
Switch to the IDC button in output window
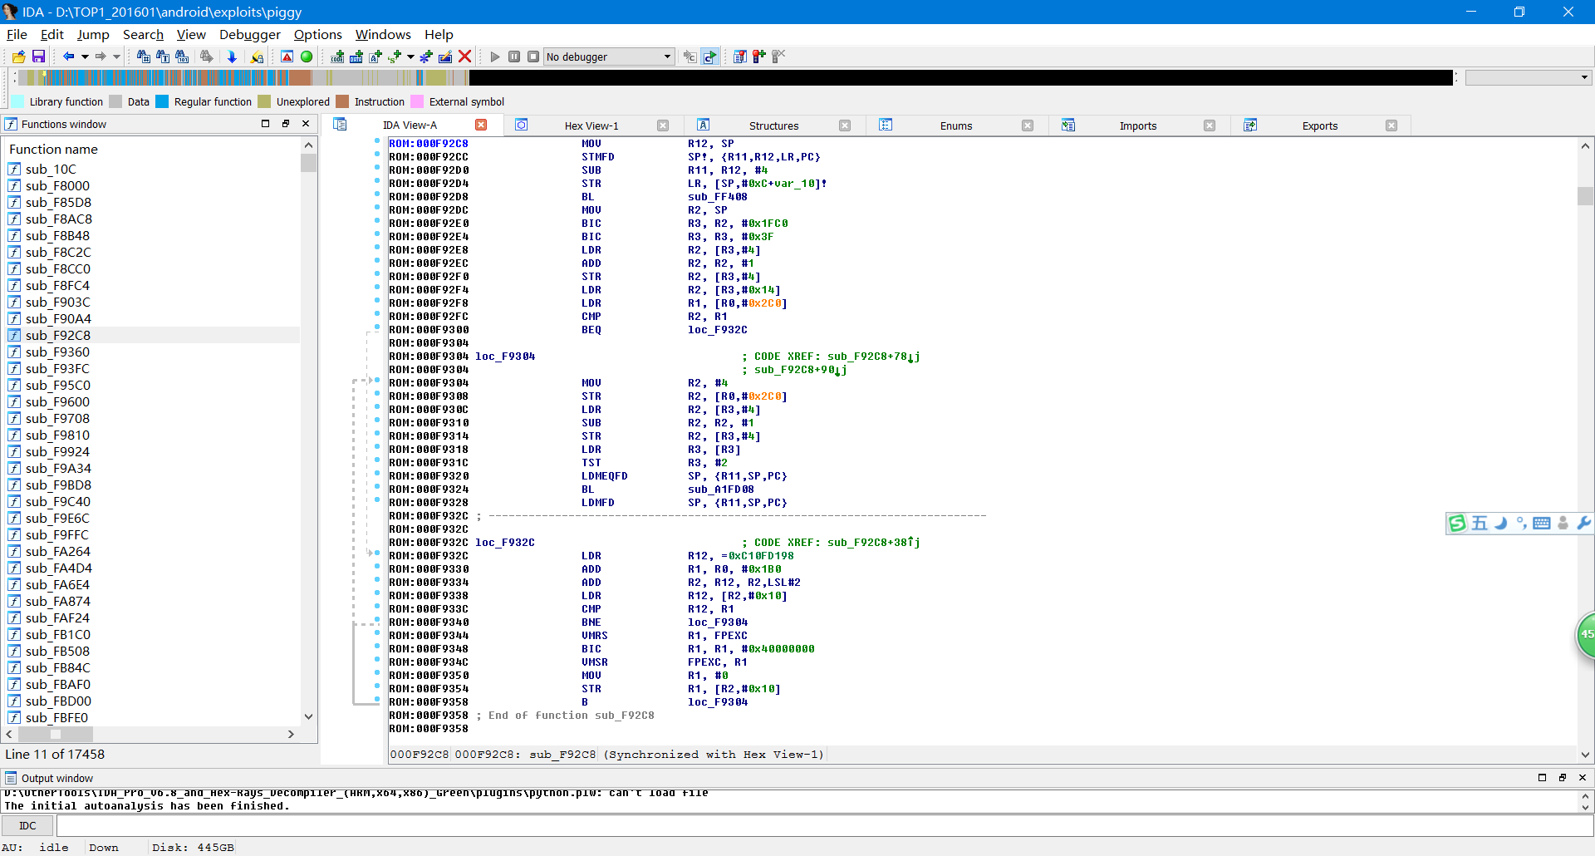(27, 825)
